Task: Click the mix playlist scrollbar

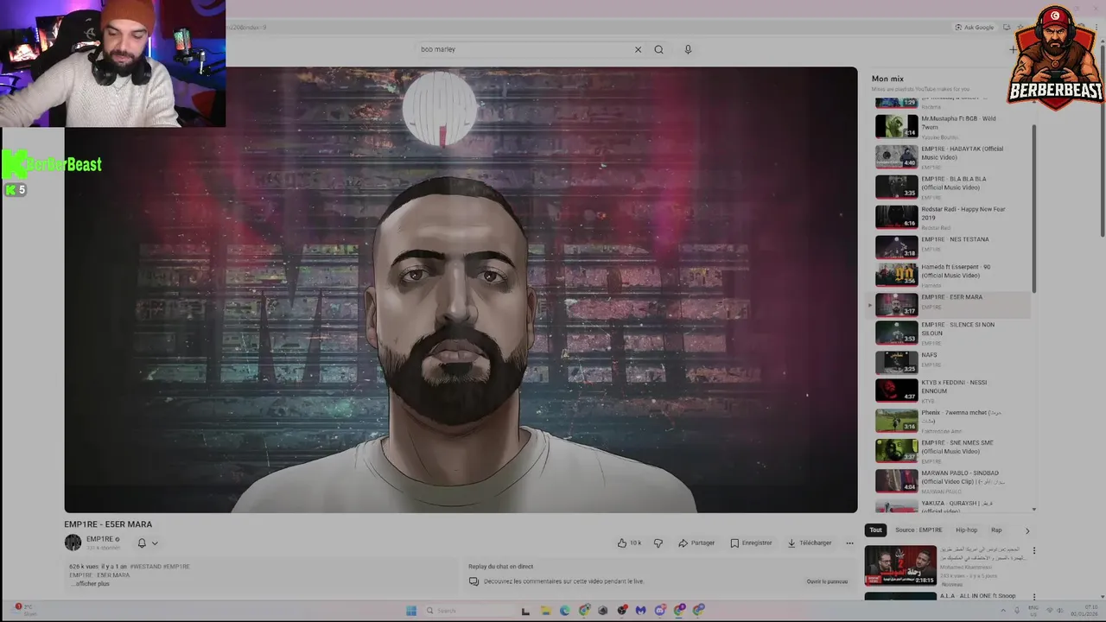Action: click(1034, 207)
